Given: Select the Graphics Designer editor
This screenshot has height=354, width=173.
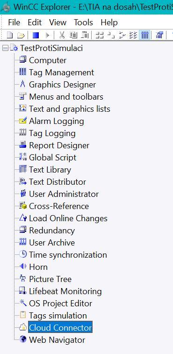Looking at the screenshot, I should (62, 85).
